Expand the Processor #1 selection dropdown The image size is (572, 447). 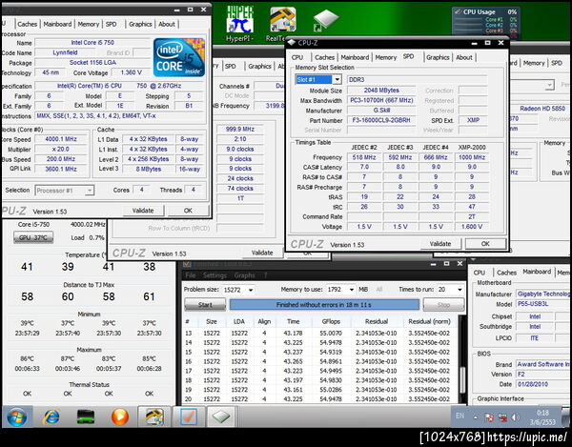click(90, 191)
